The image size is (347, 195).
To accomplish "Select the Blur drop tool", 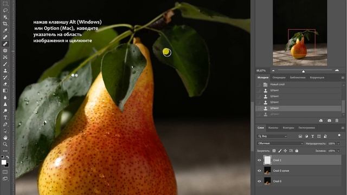I will 5,97.
